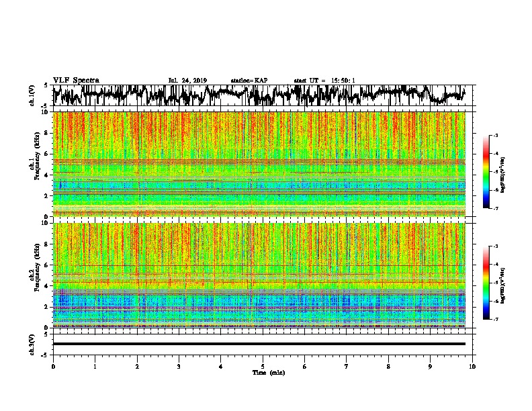Click inside the ch.1 spectrogram panel
532x411 pixels.
coord(259,164)
